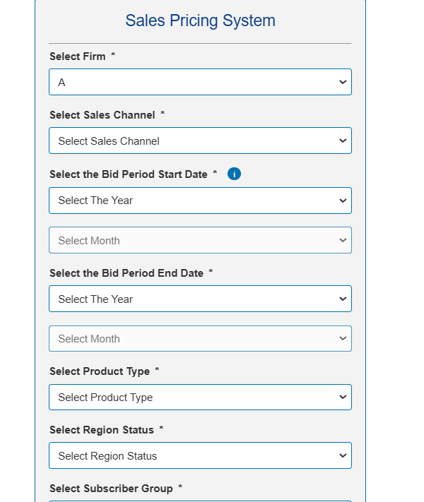
Task: Open the Select Firm dropdown showing A
Action: pyautogui.click(x=200, y=82)
